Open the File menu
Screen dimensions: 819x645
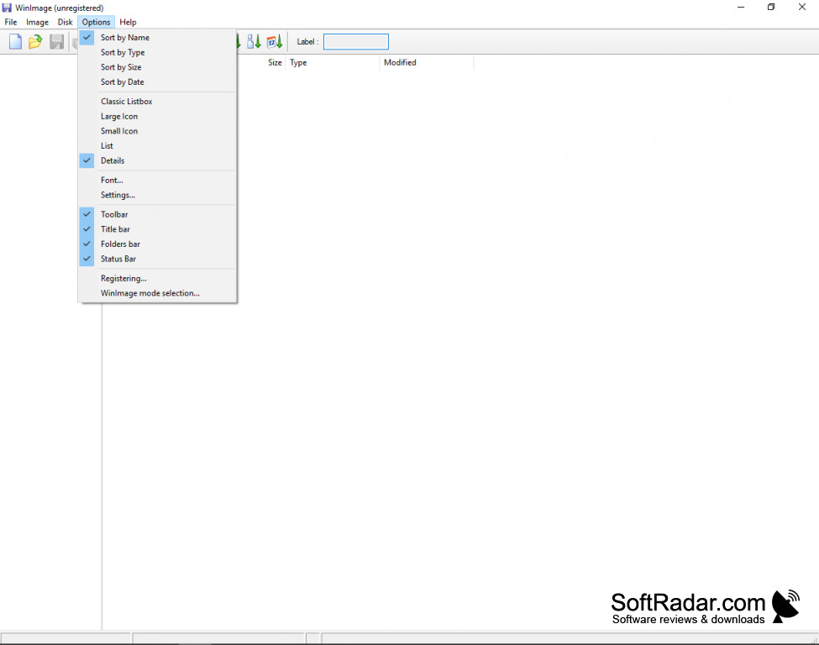pyautogui.click(x=11, y=22)
